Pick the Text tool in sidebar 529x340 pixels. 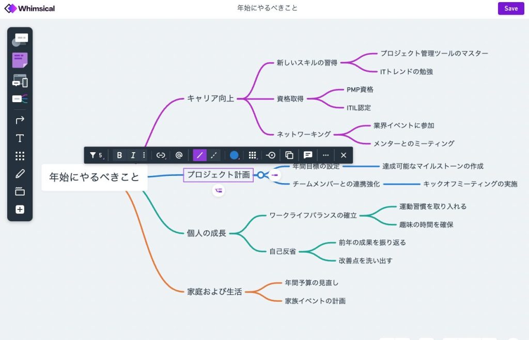pyautogui.click(x=20, y=138)
